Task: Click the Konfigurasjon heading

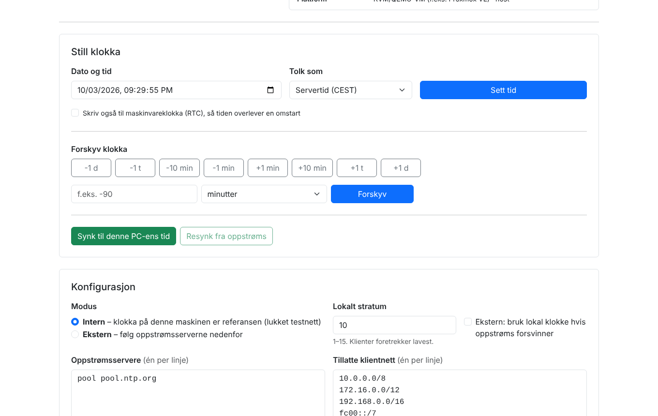Action: (103, 287)
